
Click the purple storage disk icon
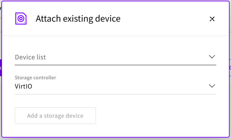pos(21,19)
